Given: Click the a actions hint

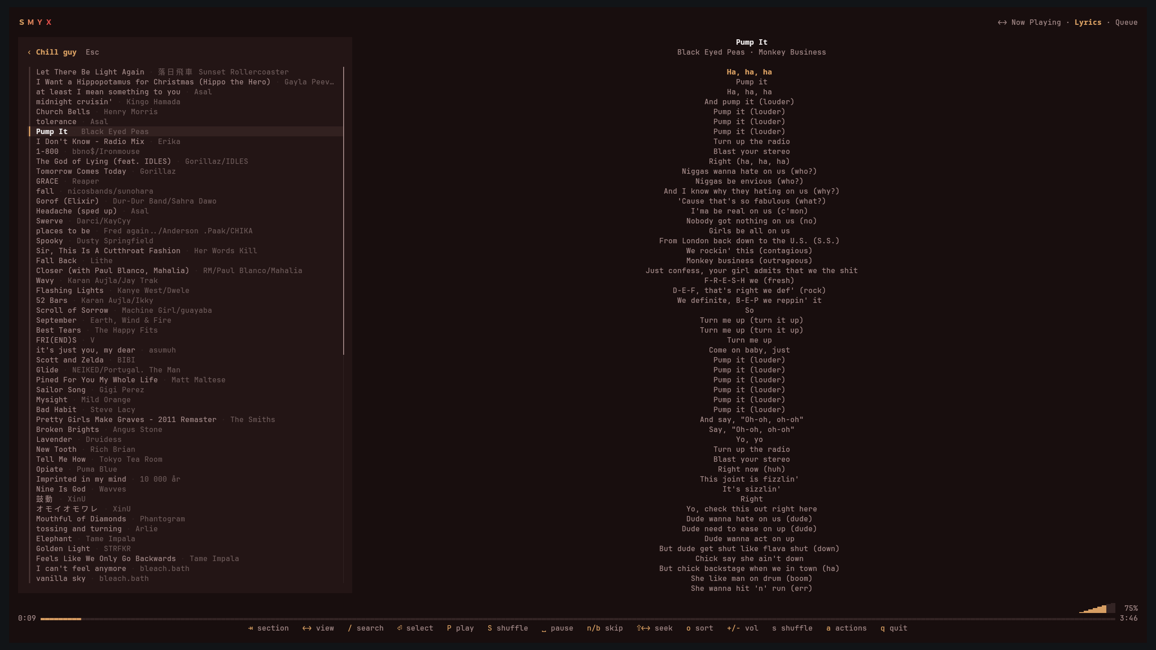Looking at the screenshot, I should point(846,628).
